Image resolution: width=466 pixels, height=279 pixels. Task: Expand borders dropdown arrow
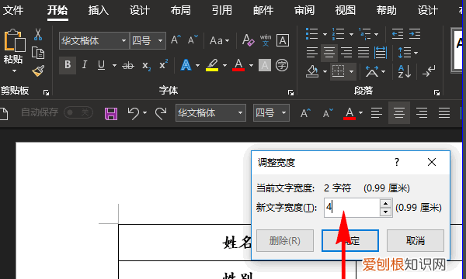[x=351, y=71]
